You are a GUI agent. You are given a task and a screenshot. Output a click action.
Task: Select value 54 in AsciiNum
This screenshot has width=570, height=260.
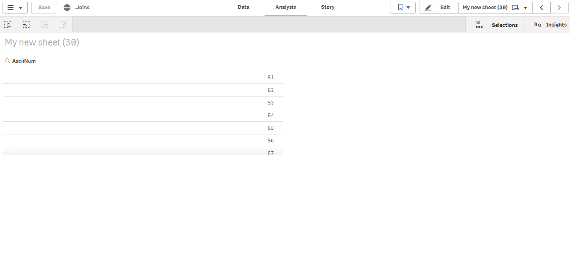[x=143, y=115]
